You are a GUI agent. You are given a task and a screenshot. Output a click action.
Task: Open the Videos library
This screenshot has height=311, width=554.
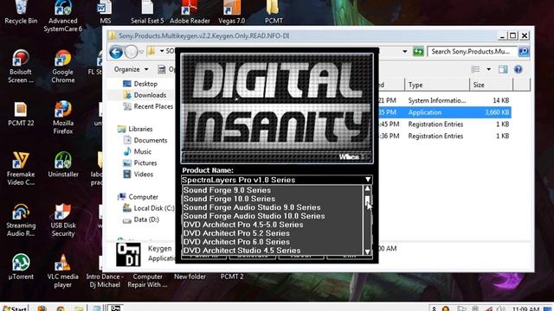[138, 175]
